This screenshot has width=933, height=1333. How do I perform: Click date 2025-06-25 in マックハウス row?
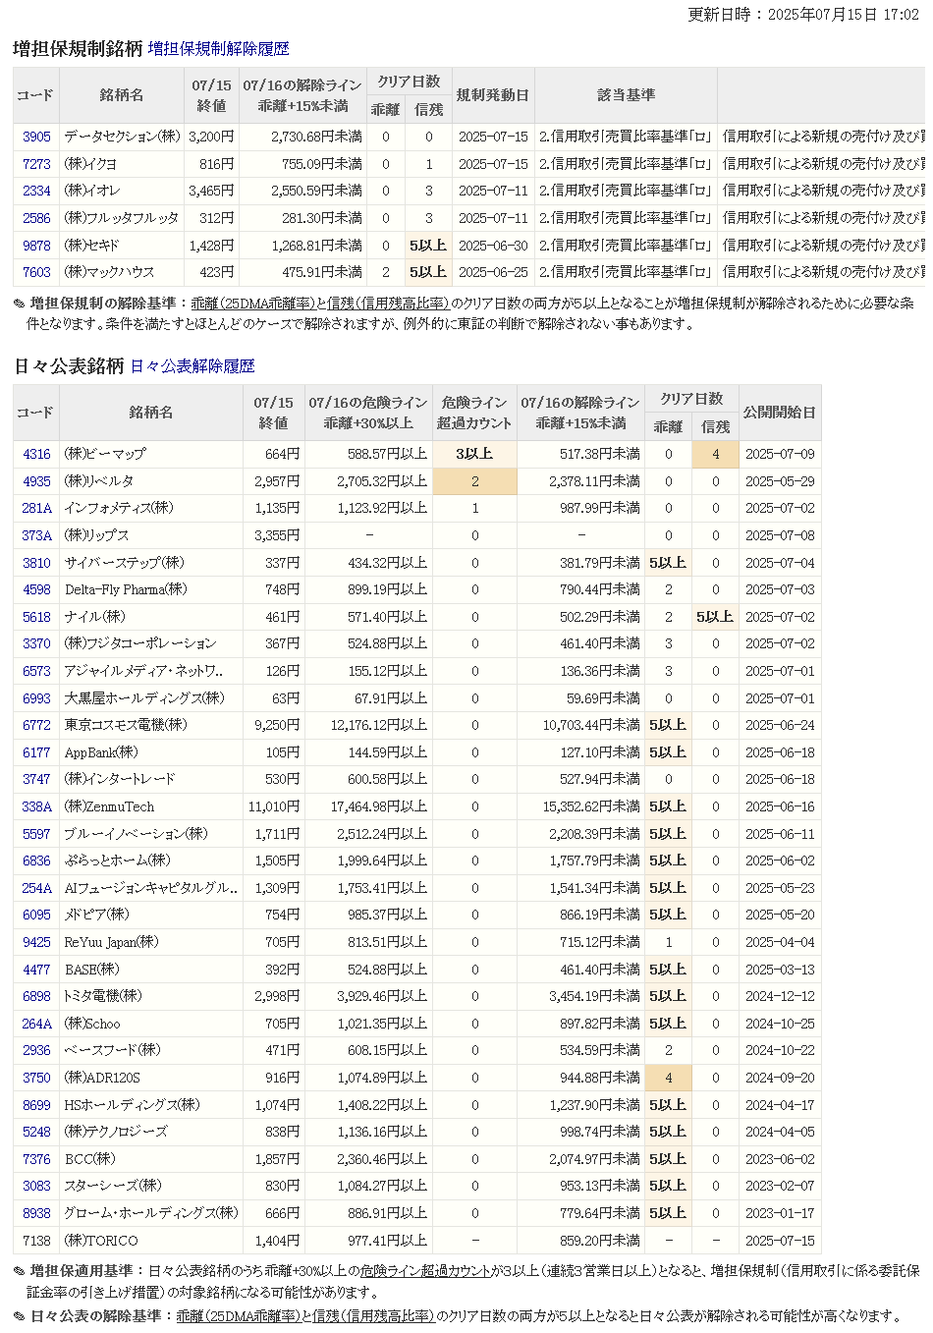pos(493,272)
